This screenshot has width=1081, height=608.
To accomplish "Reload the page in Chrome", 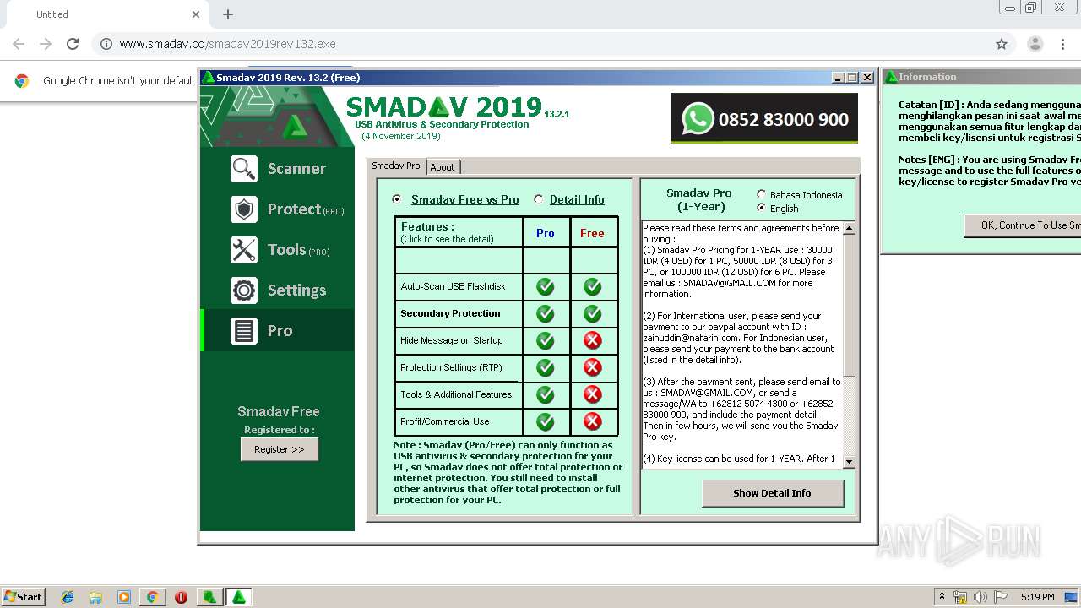I will click(73, 44).
